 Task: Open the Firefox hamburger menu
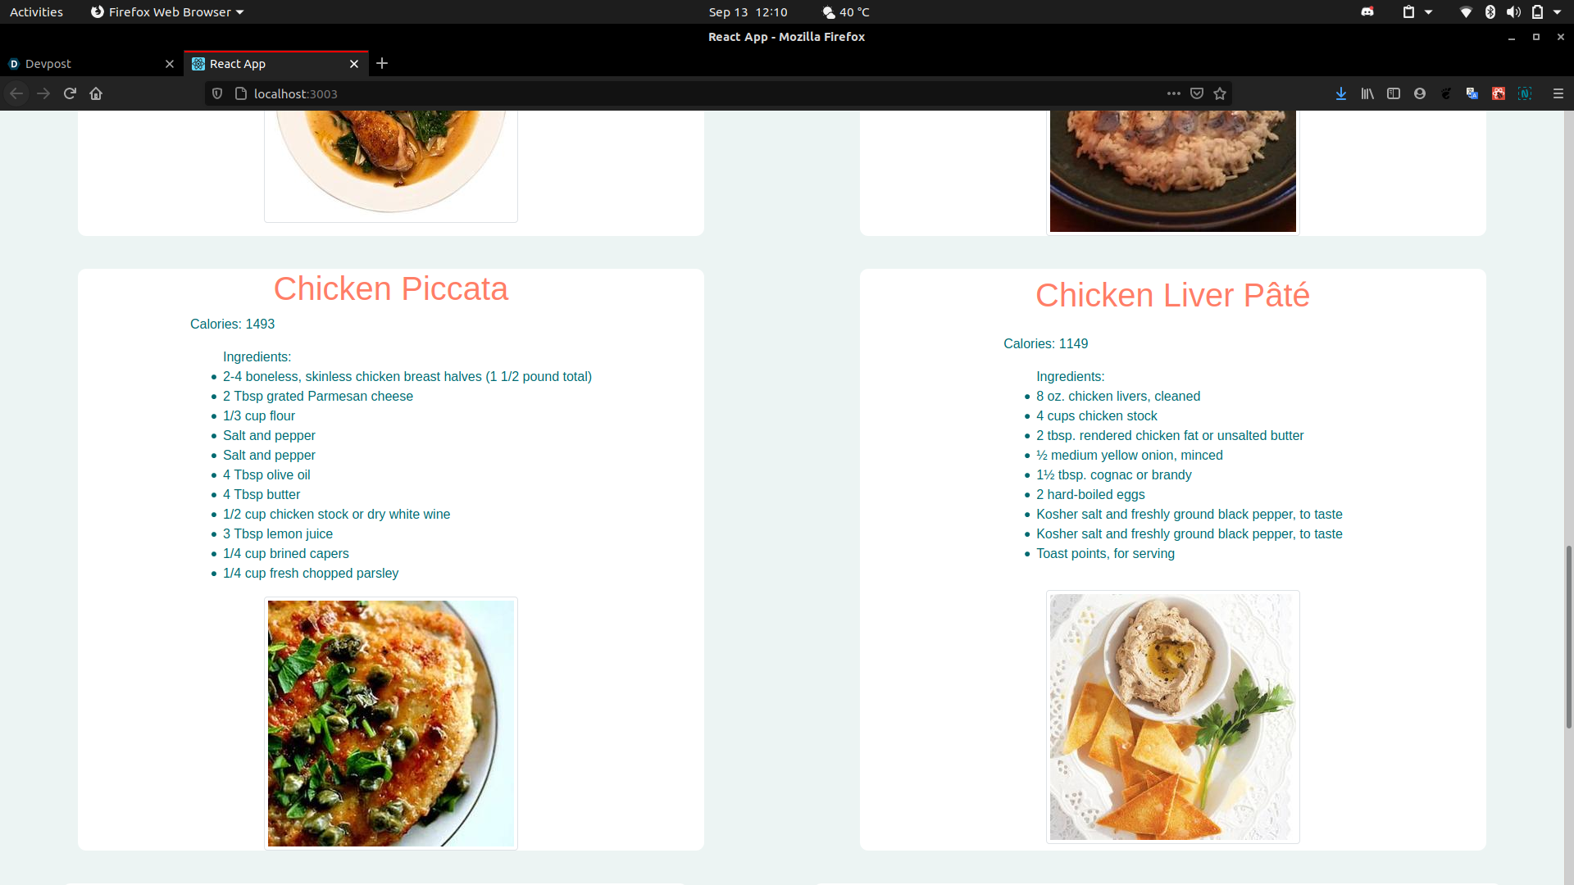click(x=1558, y=93)
